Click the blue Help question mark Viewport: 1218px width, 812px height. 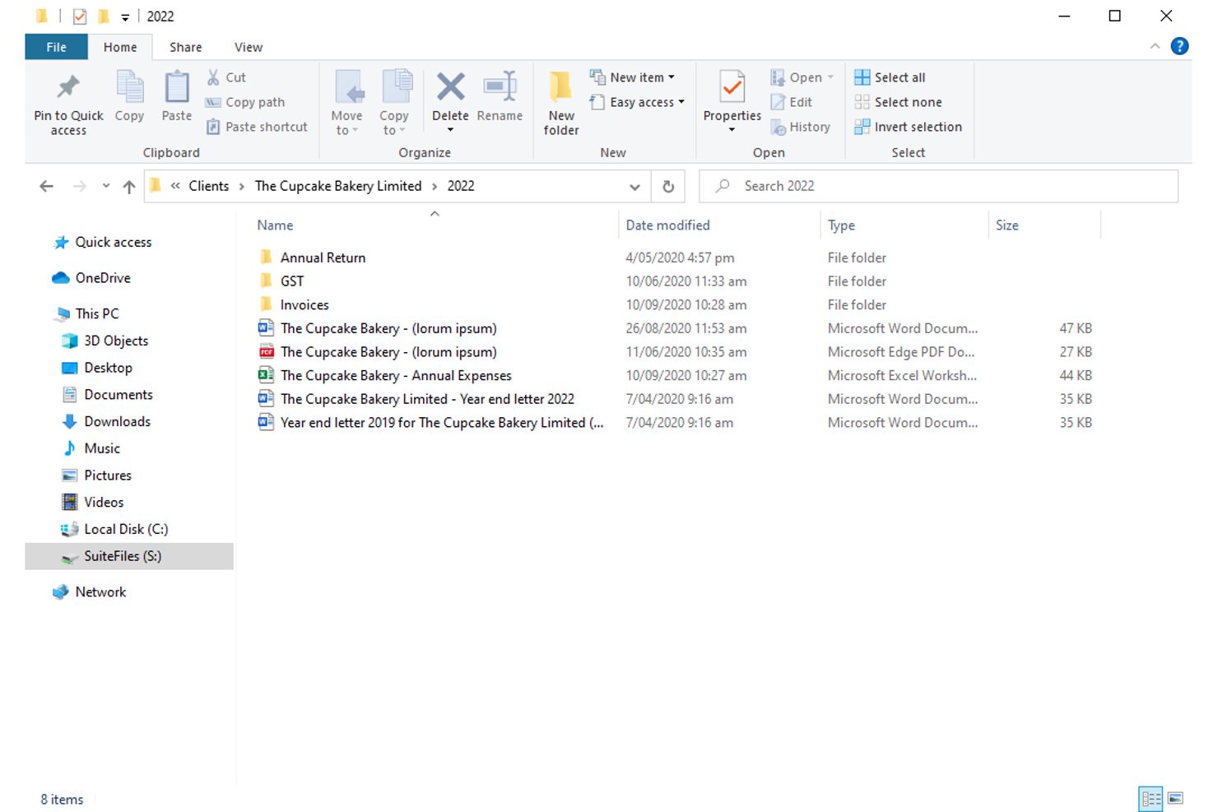tap(1179, 46)
